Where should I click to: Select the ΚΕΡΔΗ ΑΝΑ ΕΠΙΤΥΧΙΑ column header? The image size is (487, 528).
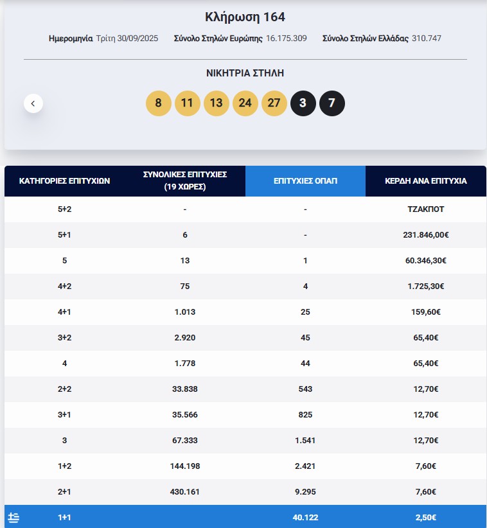click(x=425, y=181)
